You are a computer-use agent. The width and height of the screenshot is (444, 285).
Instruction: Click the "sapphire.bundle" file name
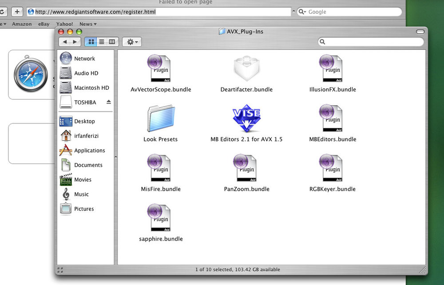[161, 239]
